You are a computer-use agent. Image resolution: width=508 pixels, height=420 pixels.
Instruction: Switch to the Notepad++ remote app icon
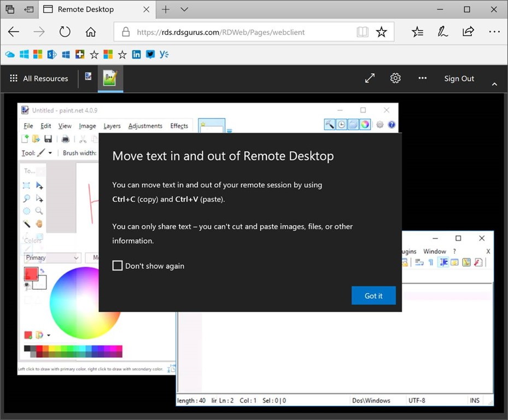click(x=110, y=78)
